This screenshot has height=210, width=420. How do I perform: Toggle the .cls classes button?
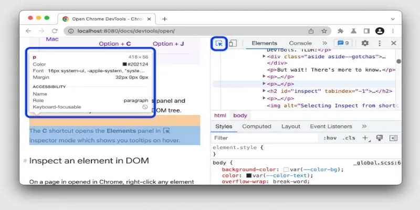(x=349, y=138)
